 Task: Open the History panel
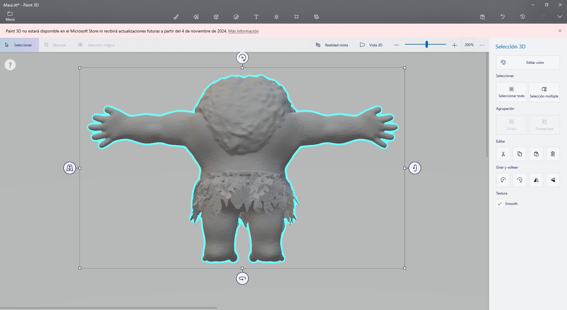523,17
